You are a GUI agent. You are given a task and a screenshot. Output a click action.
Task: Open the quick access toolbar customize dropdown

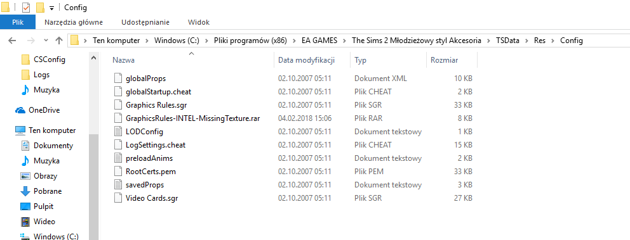[51, 8]
